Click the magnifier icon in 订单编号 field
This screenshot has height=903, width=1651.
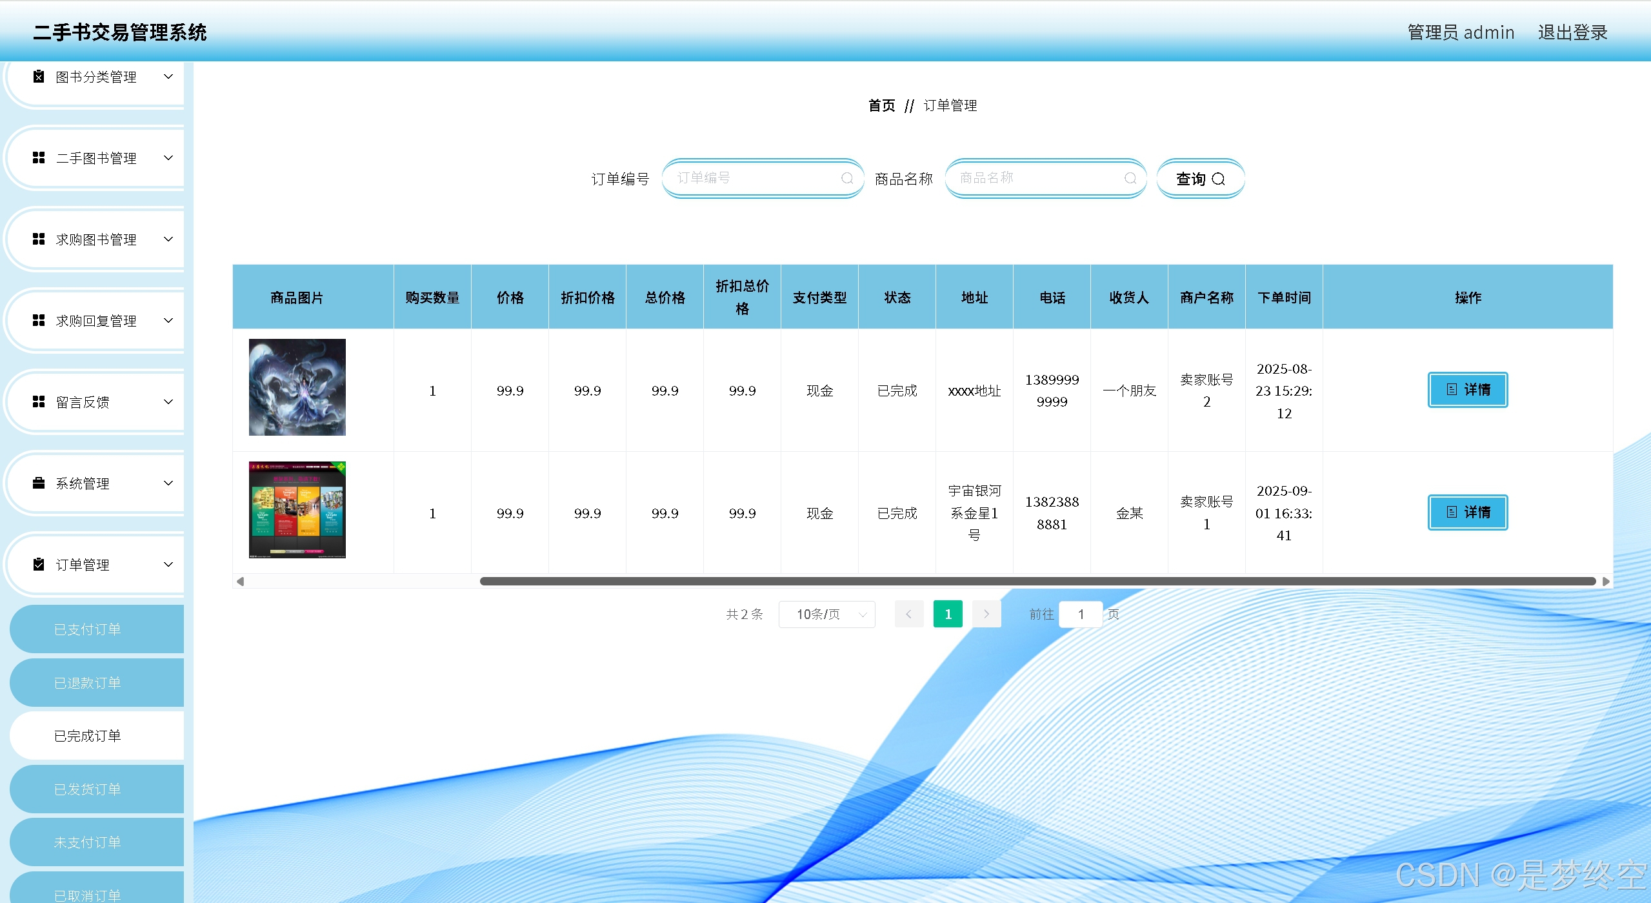click(847, 178)
